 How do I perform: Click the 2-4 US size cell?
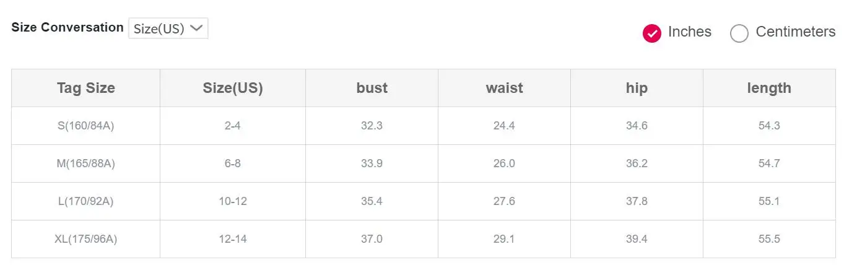tap(233, 126)
